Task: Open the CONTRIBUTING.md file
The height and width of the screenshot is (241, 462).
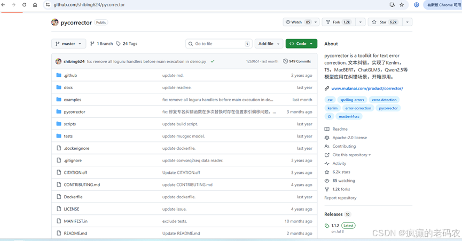Action: coord(82,184)
